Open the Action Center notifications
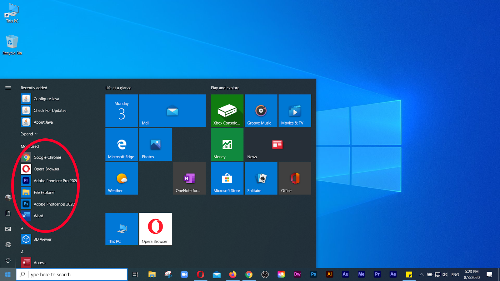This screenshot has height=281, width=500. pos(489,274)
